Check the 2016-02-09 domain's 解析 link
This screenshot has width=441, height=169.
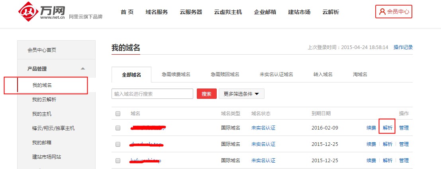click(x=387, y=128)
